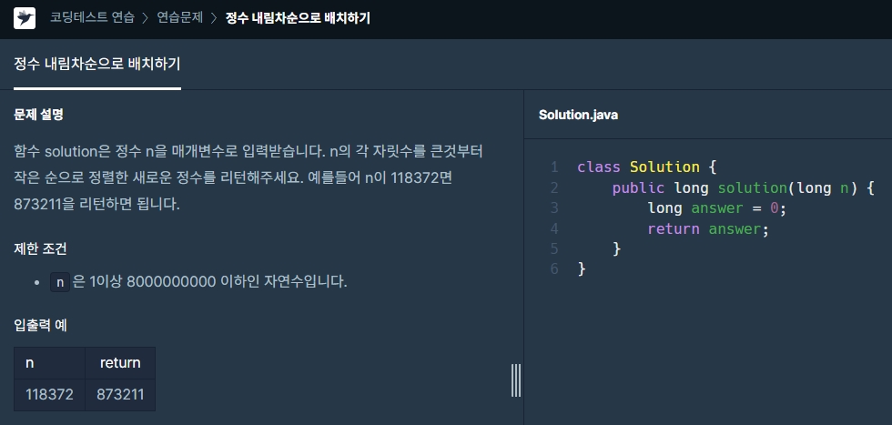Click the sentence mentioning 8000000000 이하인 자연수입니다
892x425 pixels.
coord(209,281)
